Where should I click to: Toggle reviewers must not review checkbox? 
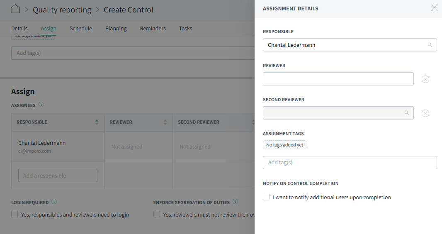pyautogui.click(x=157, y=214)
